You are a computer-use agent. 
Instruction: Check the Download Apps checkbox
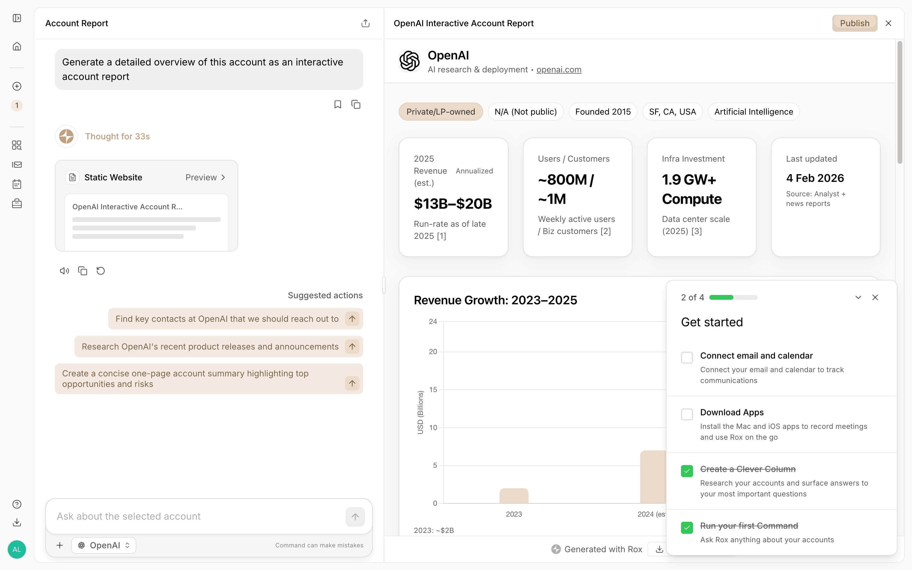point(687,414)
